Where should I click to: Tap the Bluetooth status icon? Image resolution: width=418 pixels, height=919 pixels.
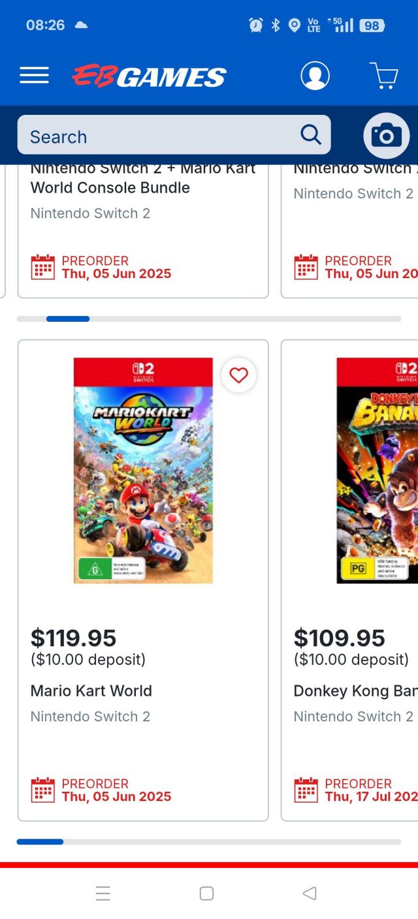(276, 24)
